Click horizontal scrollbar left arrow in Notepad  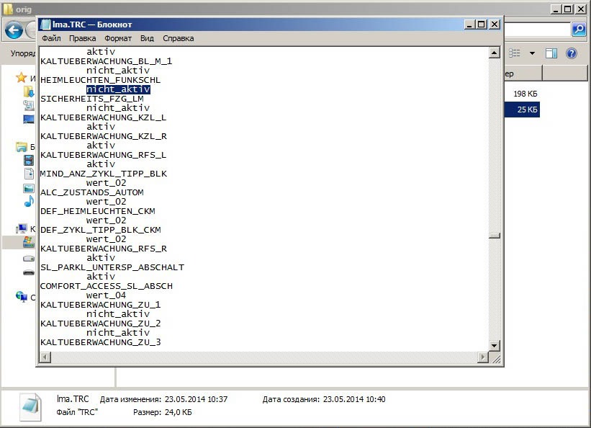pyautogui.click(x=45, y=357)
